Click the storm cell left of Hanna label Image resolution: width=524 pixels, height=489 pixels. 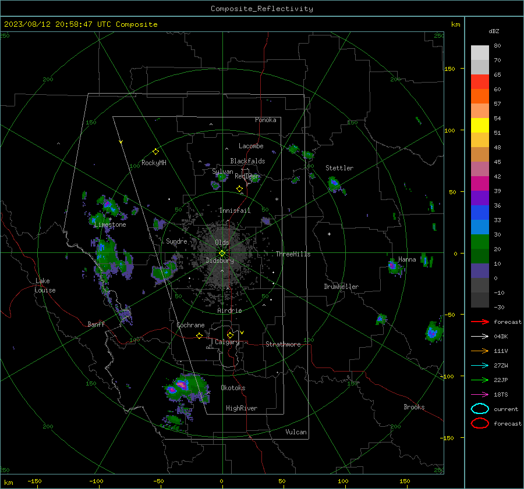click(394, 267)
